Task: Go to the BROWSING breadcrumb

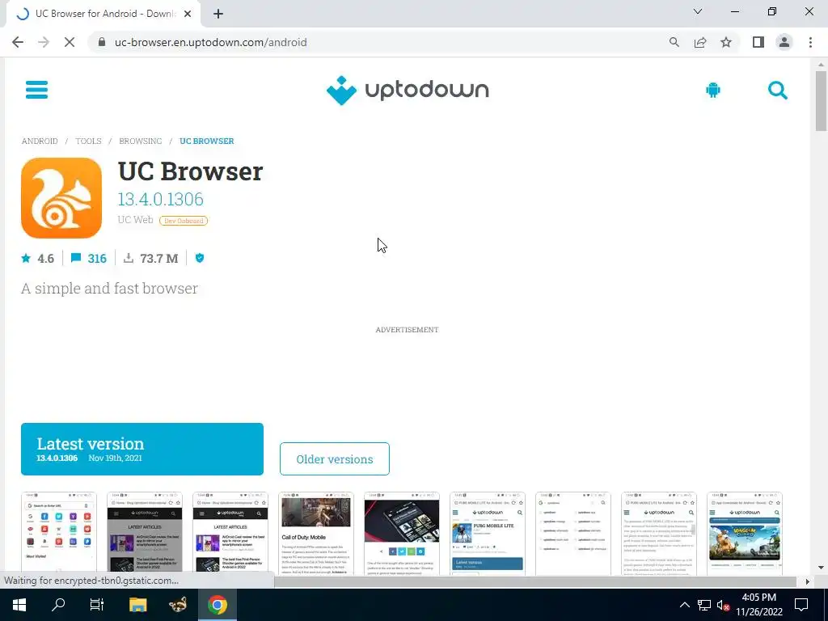Action: (x=140, y=141)
